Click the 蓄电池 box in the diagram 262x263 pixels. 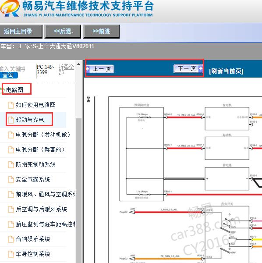pyautogui.click(x=227, y=179)
